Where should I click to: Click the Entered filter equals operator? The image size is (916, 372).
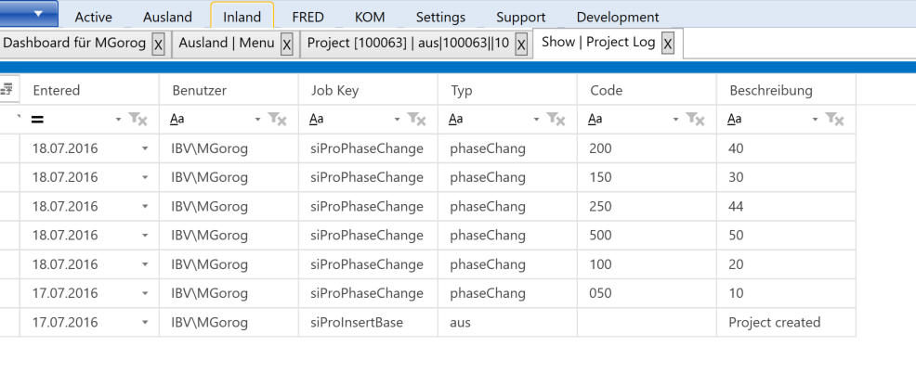point(38,120)
